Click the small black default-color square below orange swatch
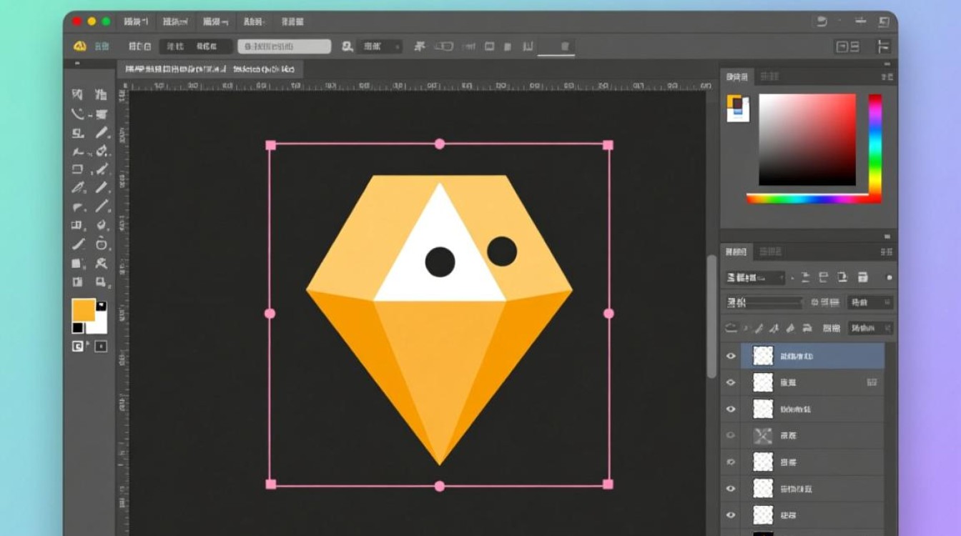The height and width of the screenshot is (536, 961). click(77, 328)
